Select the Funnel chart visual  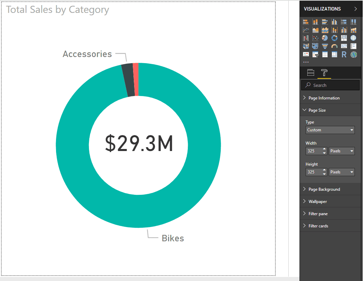point(325,46)
